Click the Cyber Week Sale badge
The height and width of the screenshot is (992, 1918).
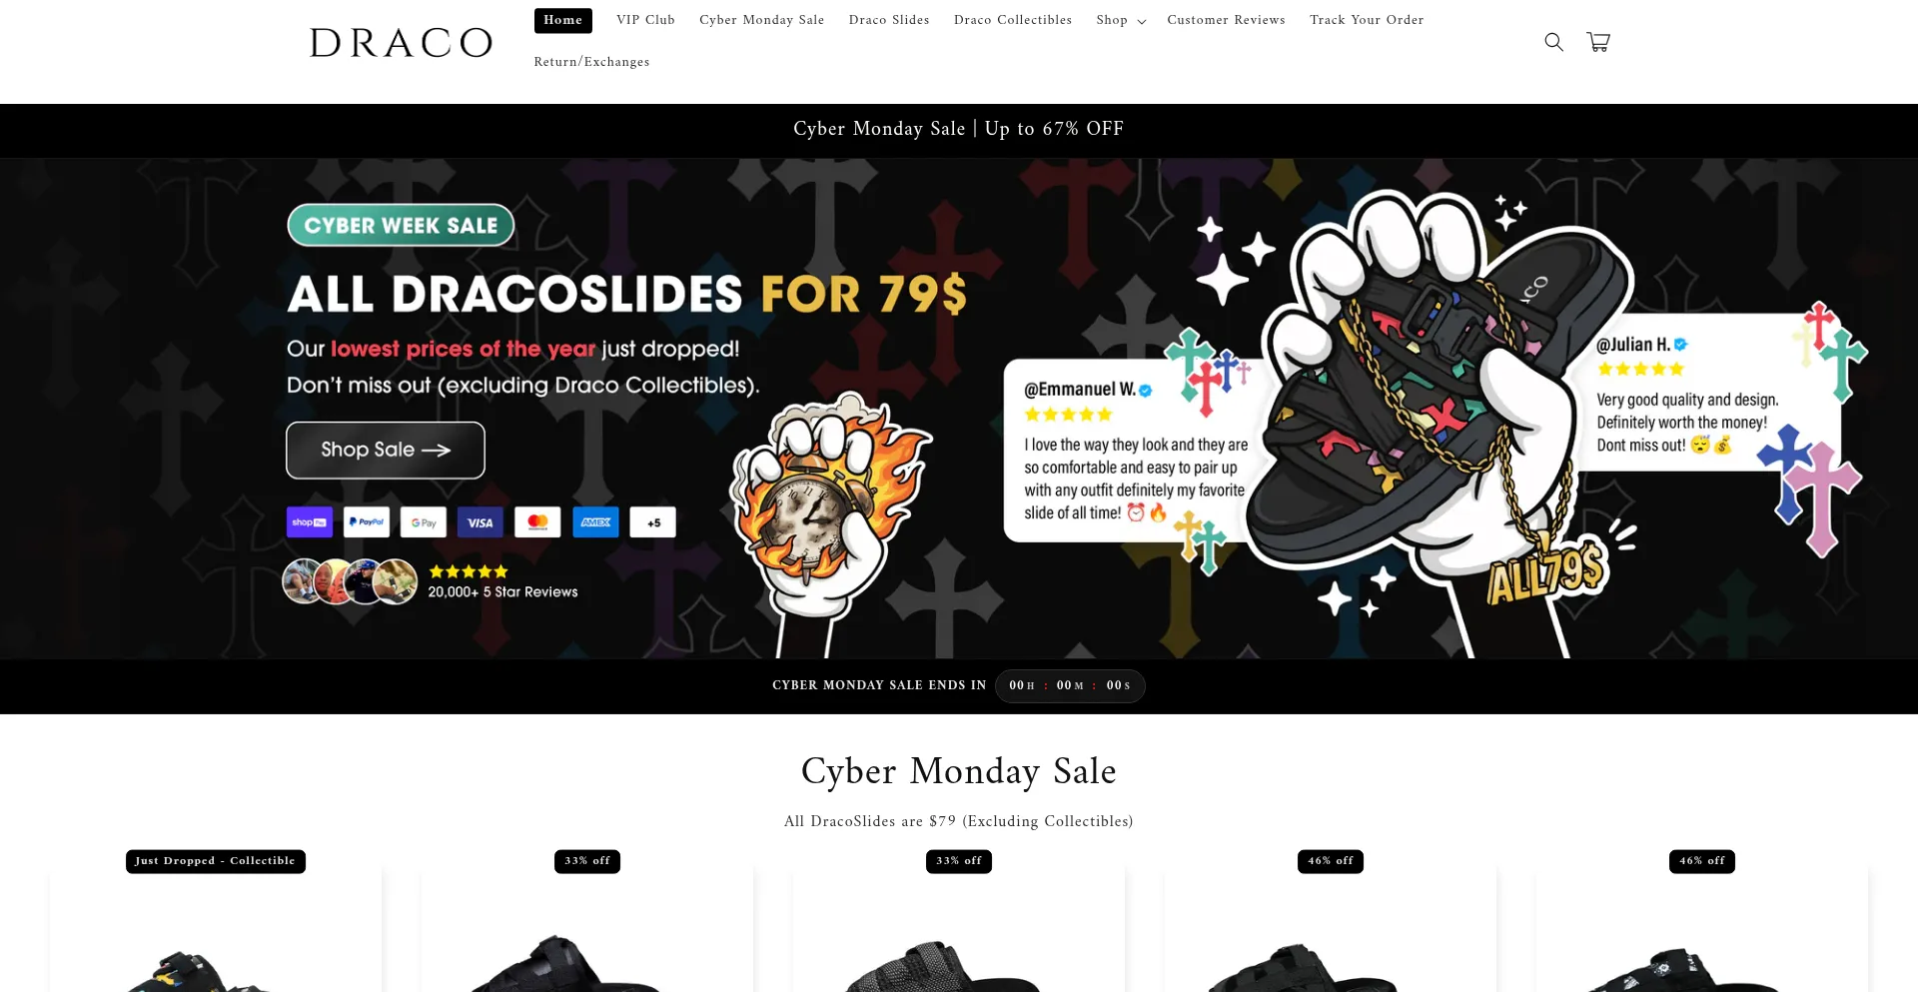coord(401,226)
